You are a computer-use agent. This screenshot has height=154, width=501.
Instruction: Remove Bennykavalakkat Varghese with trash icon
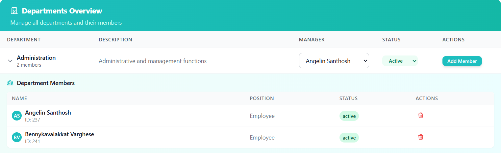(420, 137)
